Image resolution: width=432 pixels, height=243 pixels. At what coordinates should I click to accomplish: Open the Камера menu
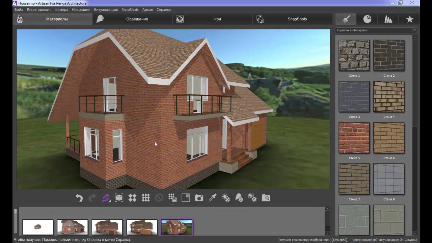(x=62, y=10)
